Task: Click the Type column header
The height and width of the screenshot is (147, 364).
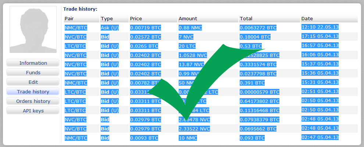Action: 107,19
